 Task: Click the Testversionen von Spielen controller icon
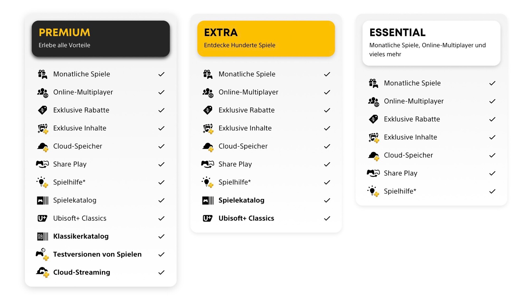tap(42, 254)
